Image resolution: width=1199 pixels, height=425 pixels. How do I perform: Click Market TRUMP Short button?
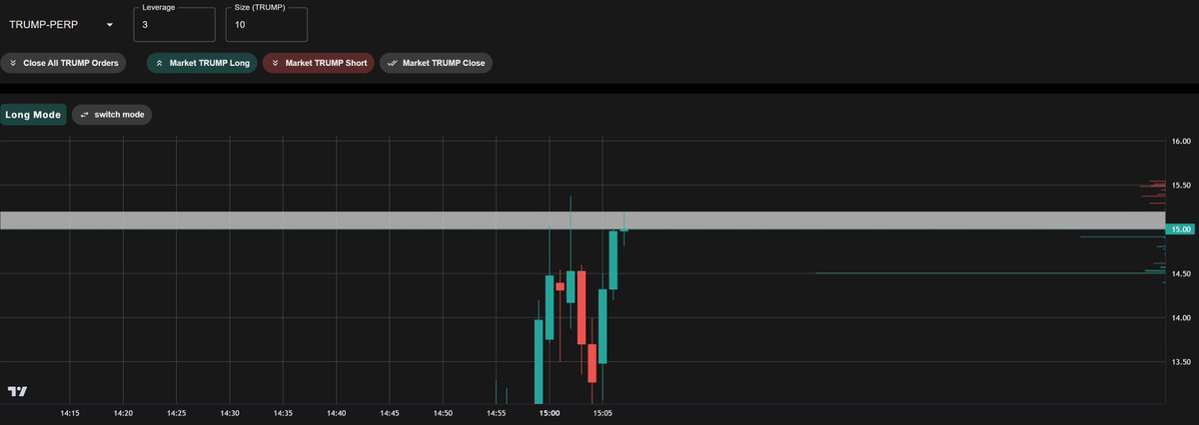pyautogui.click(x=319, y=63)
